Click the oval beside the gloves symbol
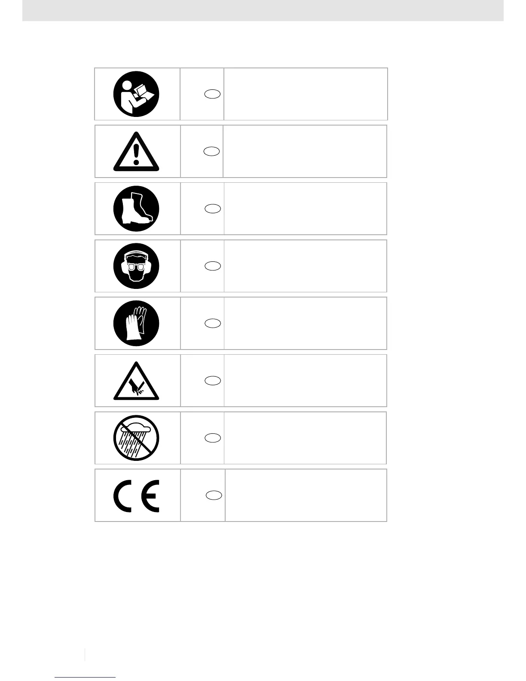The width and height of the screenshot is (526, 681). [x=212, y=323]
